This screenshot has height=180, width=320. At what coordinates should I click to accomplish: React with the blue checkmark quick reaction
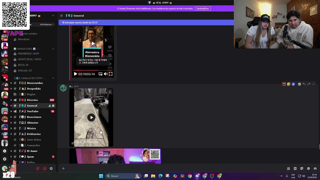click(x=293, y=84)
